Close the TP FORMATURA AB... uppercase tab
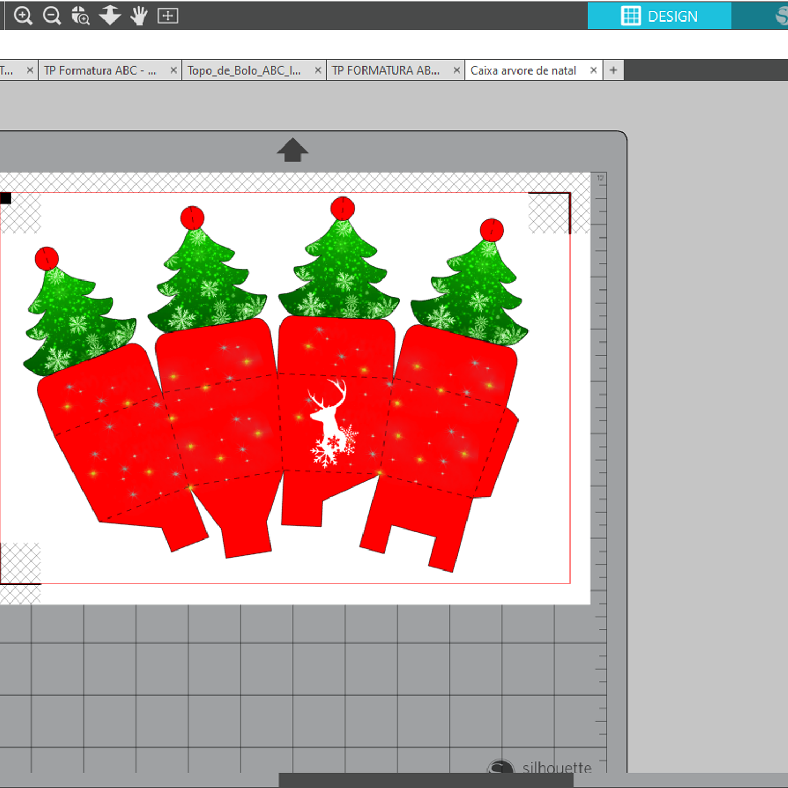 click(457, 70)
